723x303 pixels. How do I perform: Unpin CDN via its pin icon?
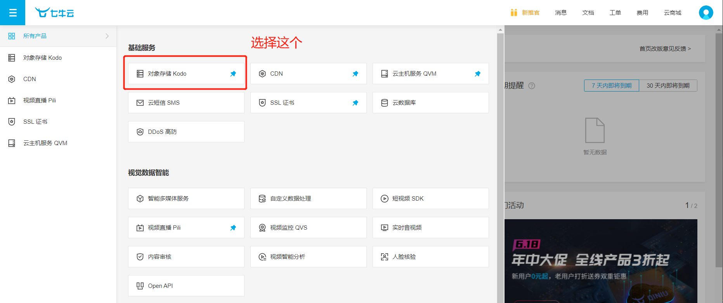(x=355, y=74)
